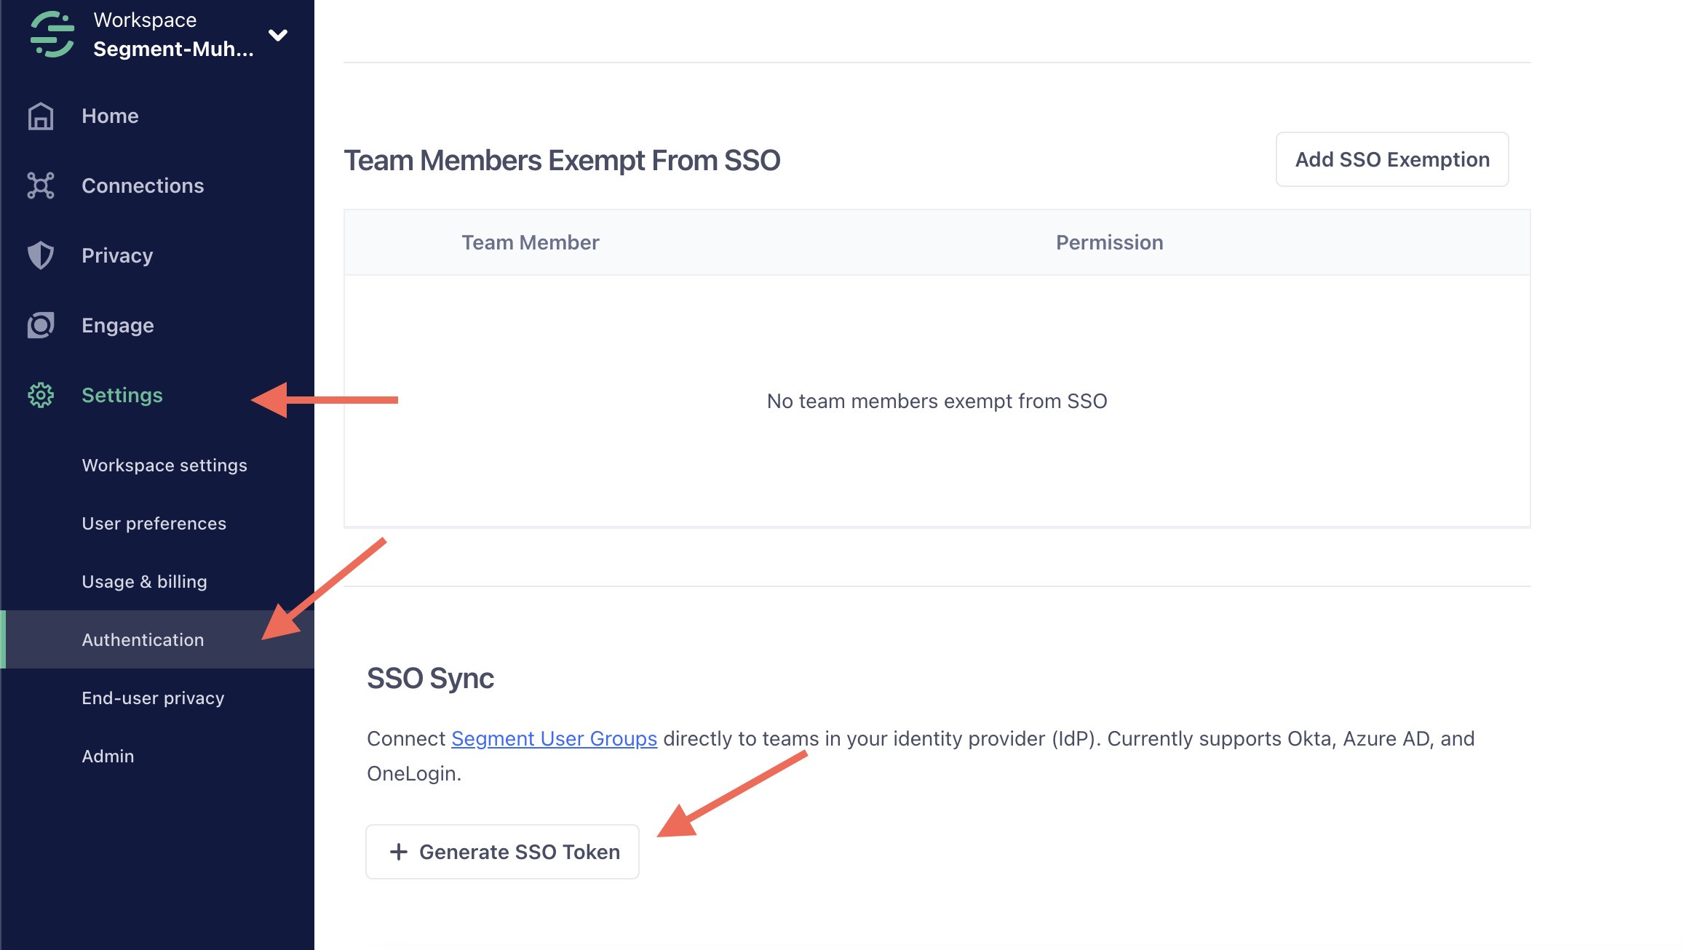
Task: Open Usage & billing
Action: (144, 581)
